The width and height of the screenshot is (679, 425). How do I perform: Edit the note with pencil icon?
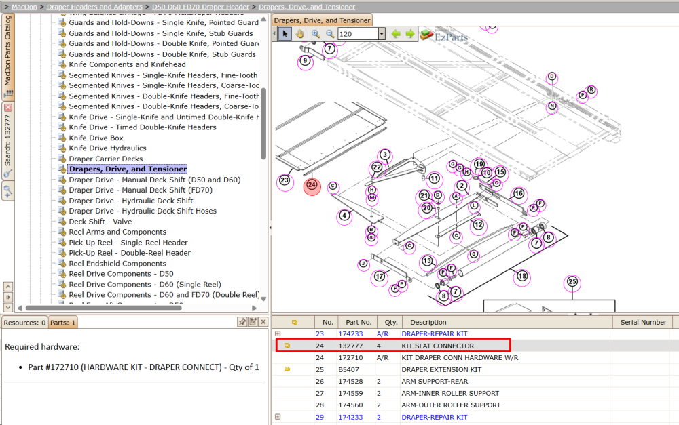pos(253,322)
